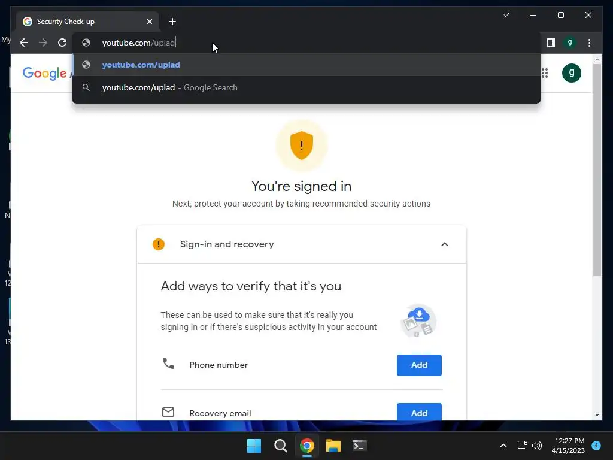Image resolution: width=613 pixels, height=460 pixels.
Task: Click the "Add ways to verify that it's you" heading
Action: pos(251,286)
